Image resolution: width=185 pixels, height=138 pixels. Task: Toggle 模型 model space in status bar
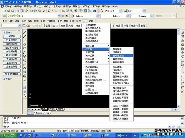(109, 131)
